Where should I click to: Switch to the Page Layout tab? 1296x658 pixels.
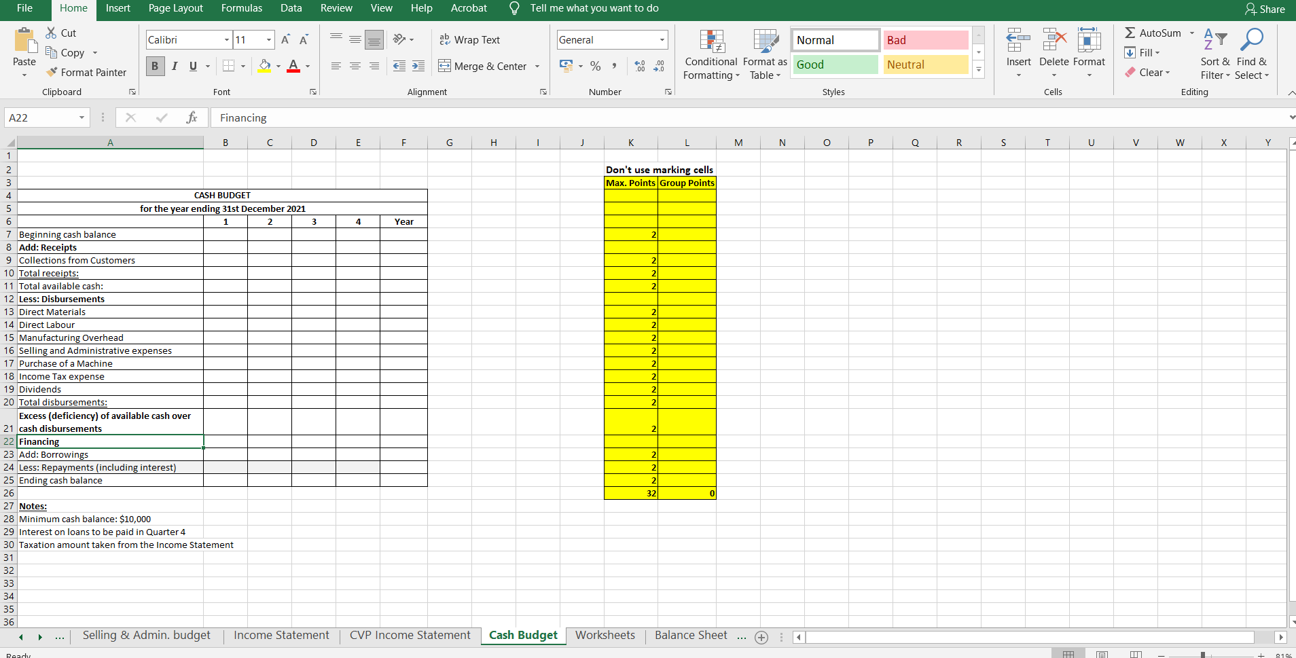175,8
